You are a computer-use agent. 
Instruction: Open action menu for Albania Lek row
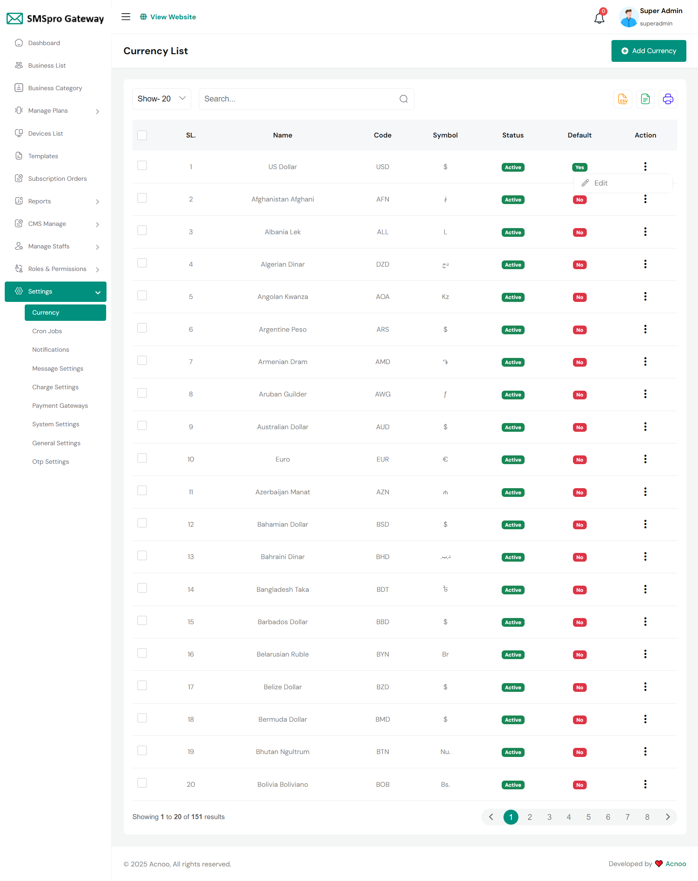click(645, 232)
